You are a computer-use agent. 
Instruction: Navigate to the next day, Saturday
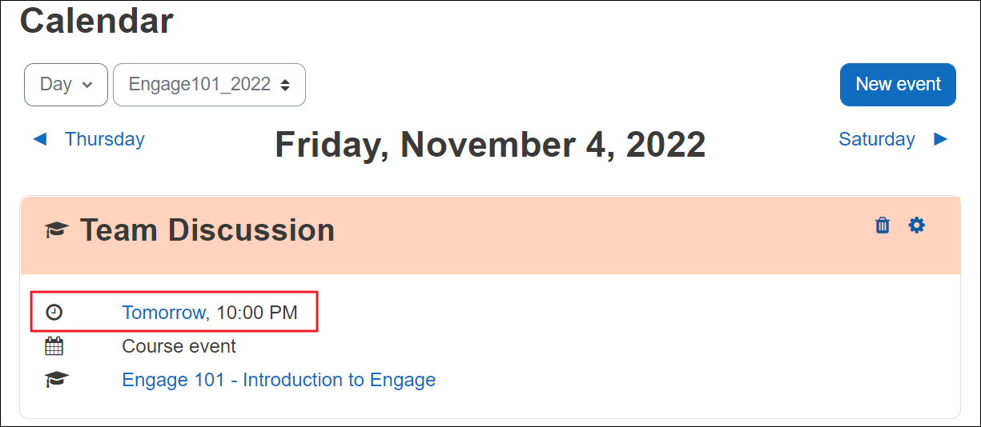[876, 139]
